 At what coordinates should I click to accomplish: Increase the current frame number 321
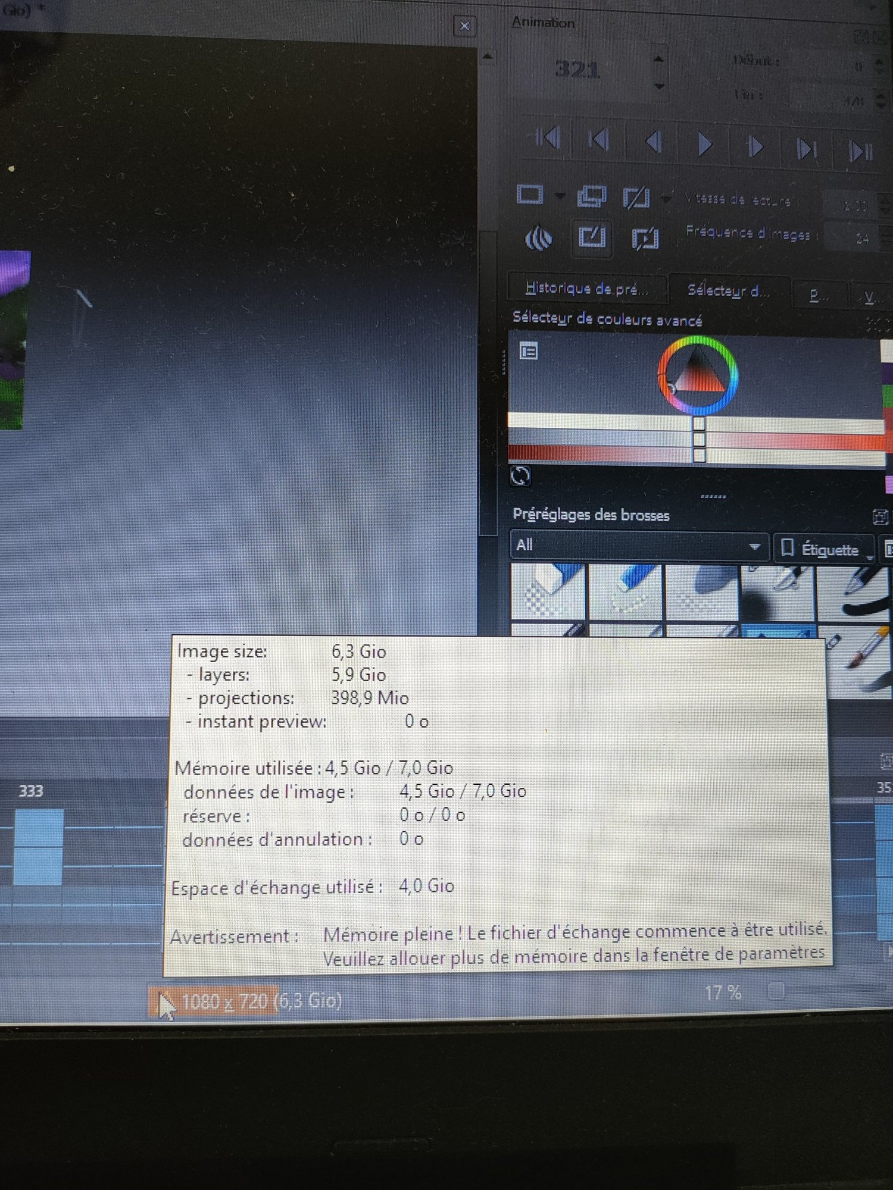click(x=658, y=59)
